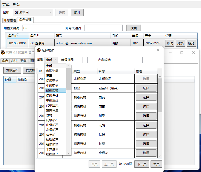Click the item table vertical scrollbar
This screenshot has height=172, width=201.
(x=160, y=115)
